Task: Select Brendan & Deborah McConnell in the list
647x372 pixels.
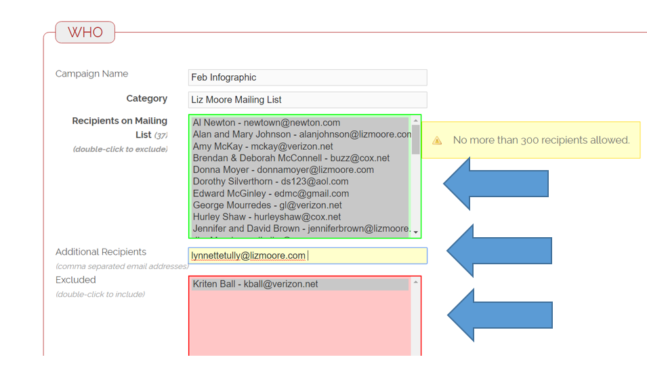Action: (291, 158)
